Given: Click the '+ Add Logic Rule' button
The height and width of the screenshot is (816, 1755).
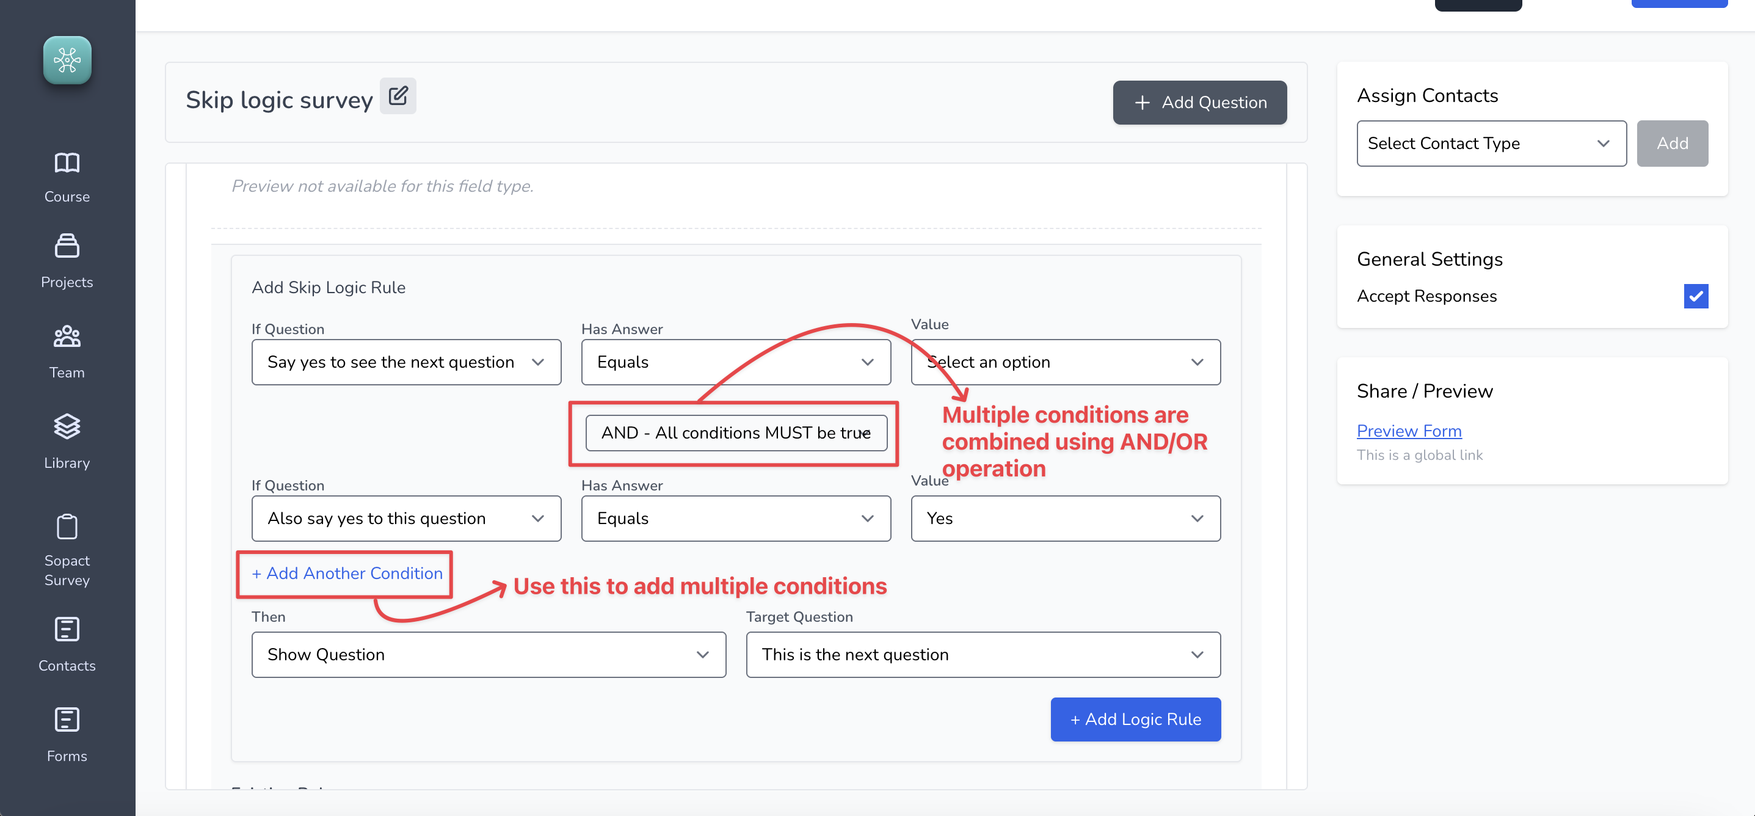Looking at the screenshot, I should [1136, 719].
